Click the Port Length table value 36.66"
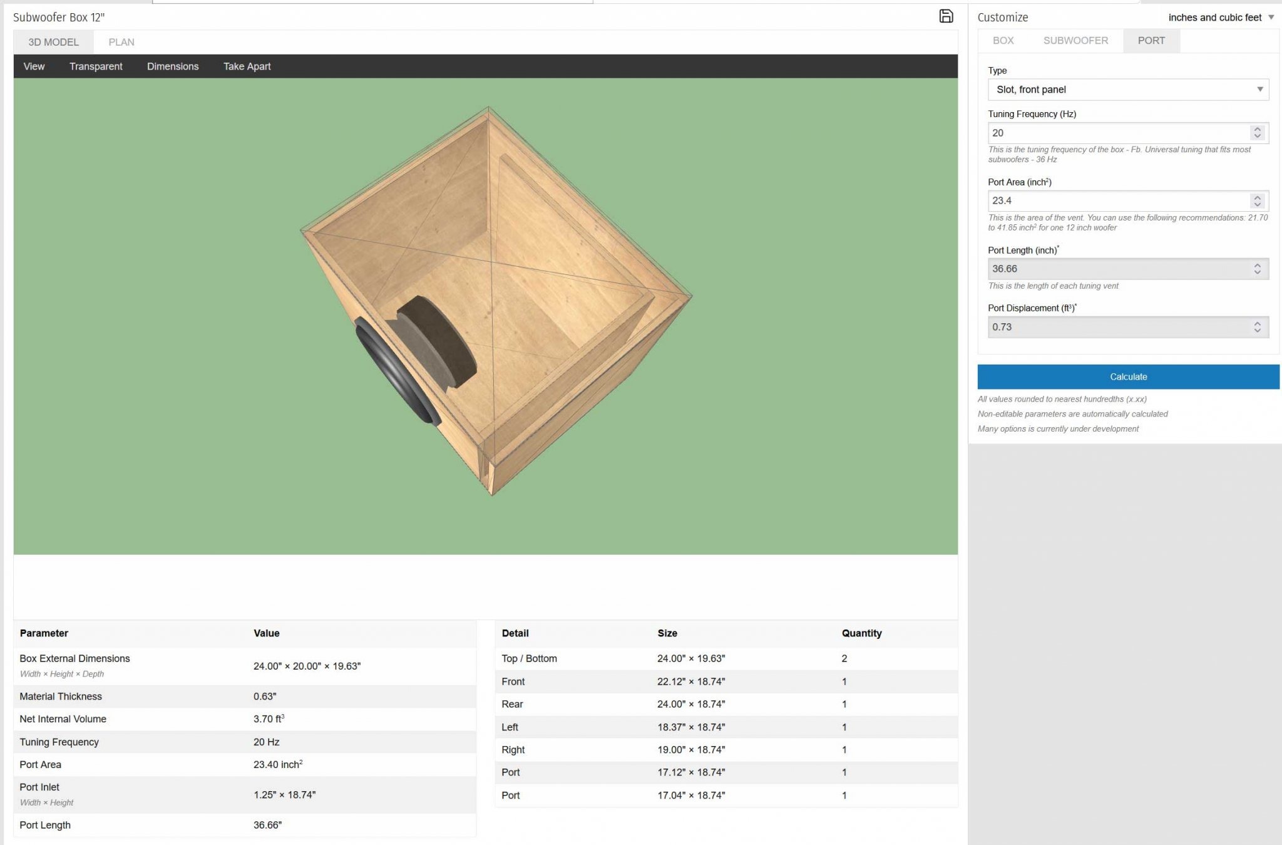Viewport: 1282px width, 845px height. tap(267, 825)
